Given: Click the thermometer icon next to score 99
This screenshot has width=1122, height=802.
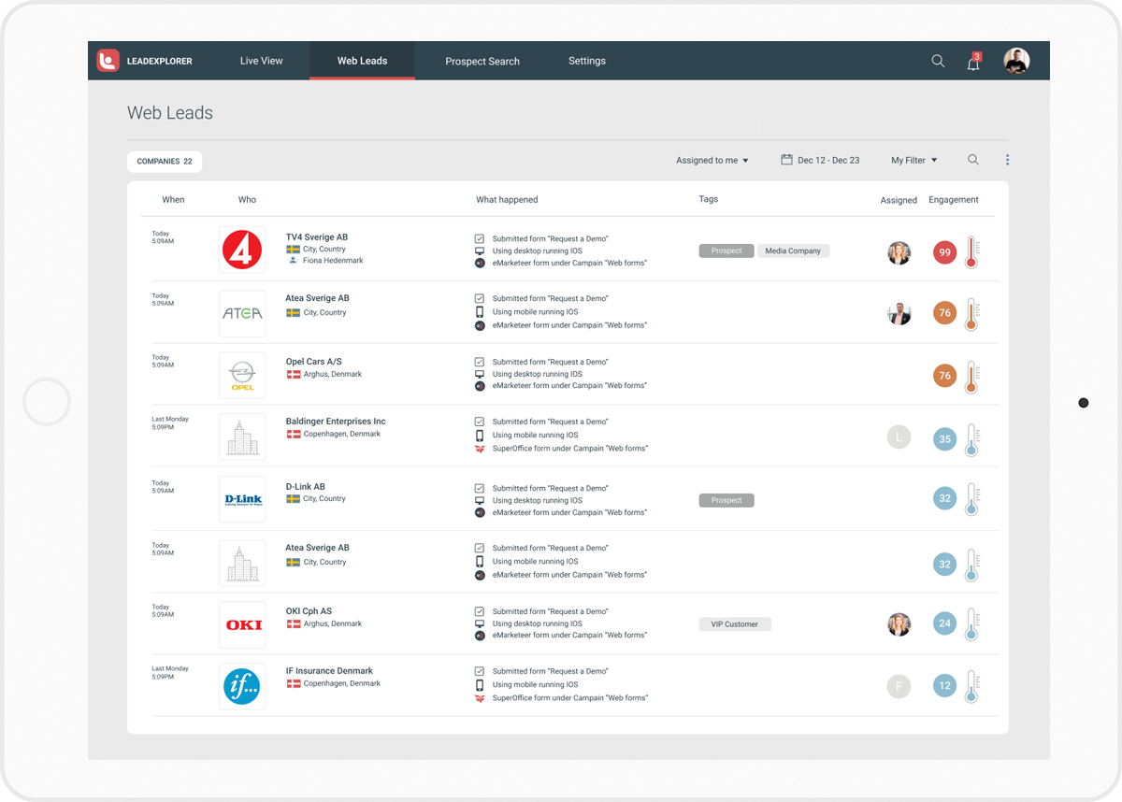Looking at the screenshot, I should click(x=971, y=252).
